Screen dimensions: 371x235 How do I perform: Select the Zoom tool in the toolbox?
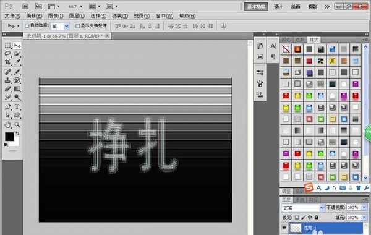pos(17,125)
